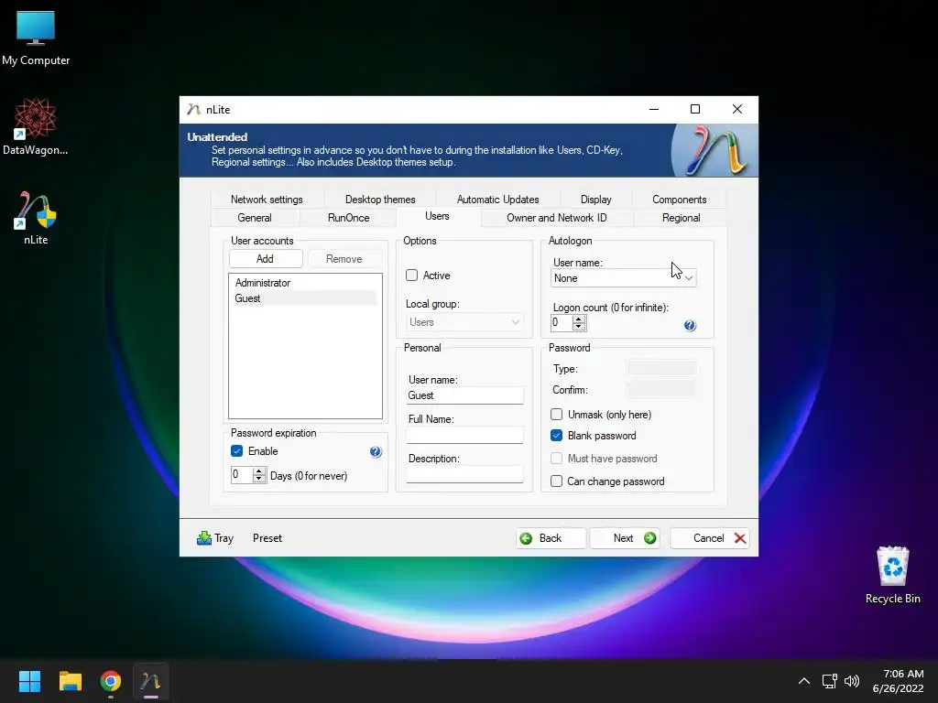Click the Autologon help icon

click(x=690, y=326)
